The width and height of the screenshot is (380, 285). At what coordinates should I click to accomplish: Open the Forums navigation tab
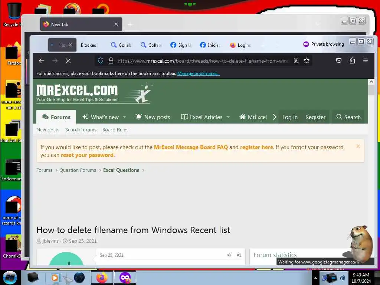[56, 117]
